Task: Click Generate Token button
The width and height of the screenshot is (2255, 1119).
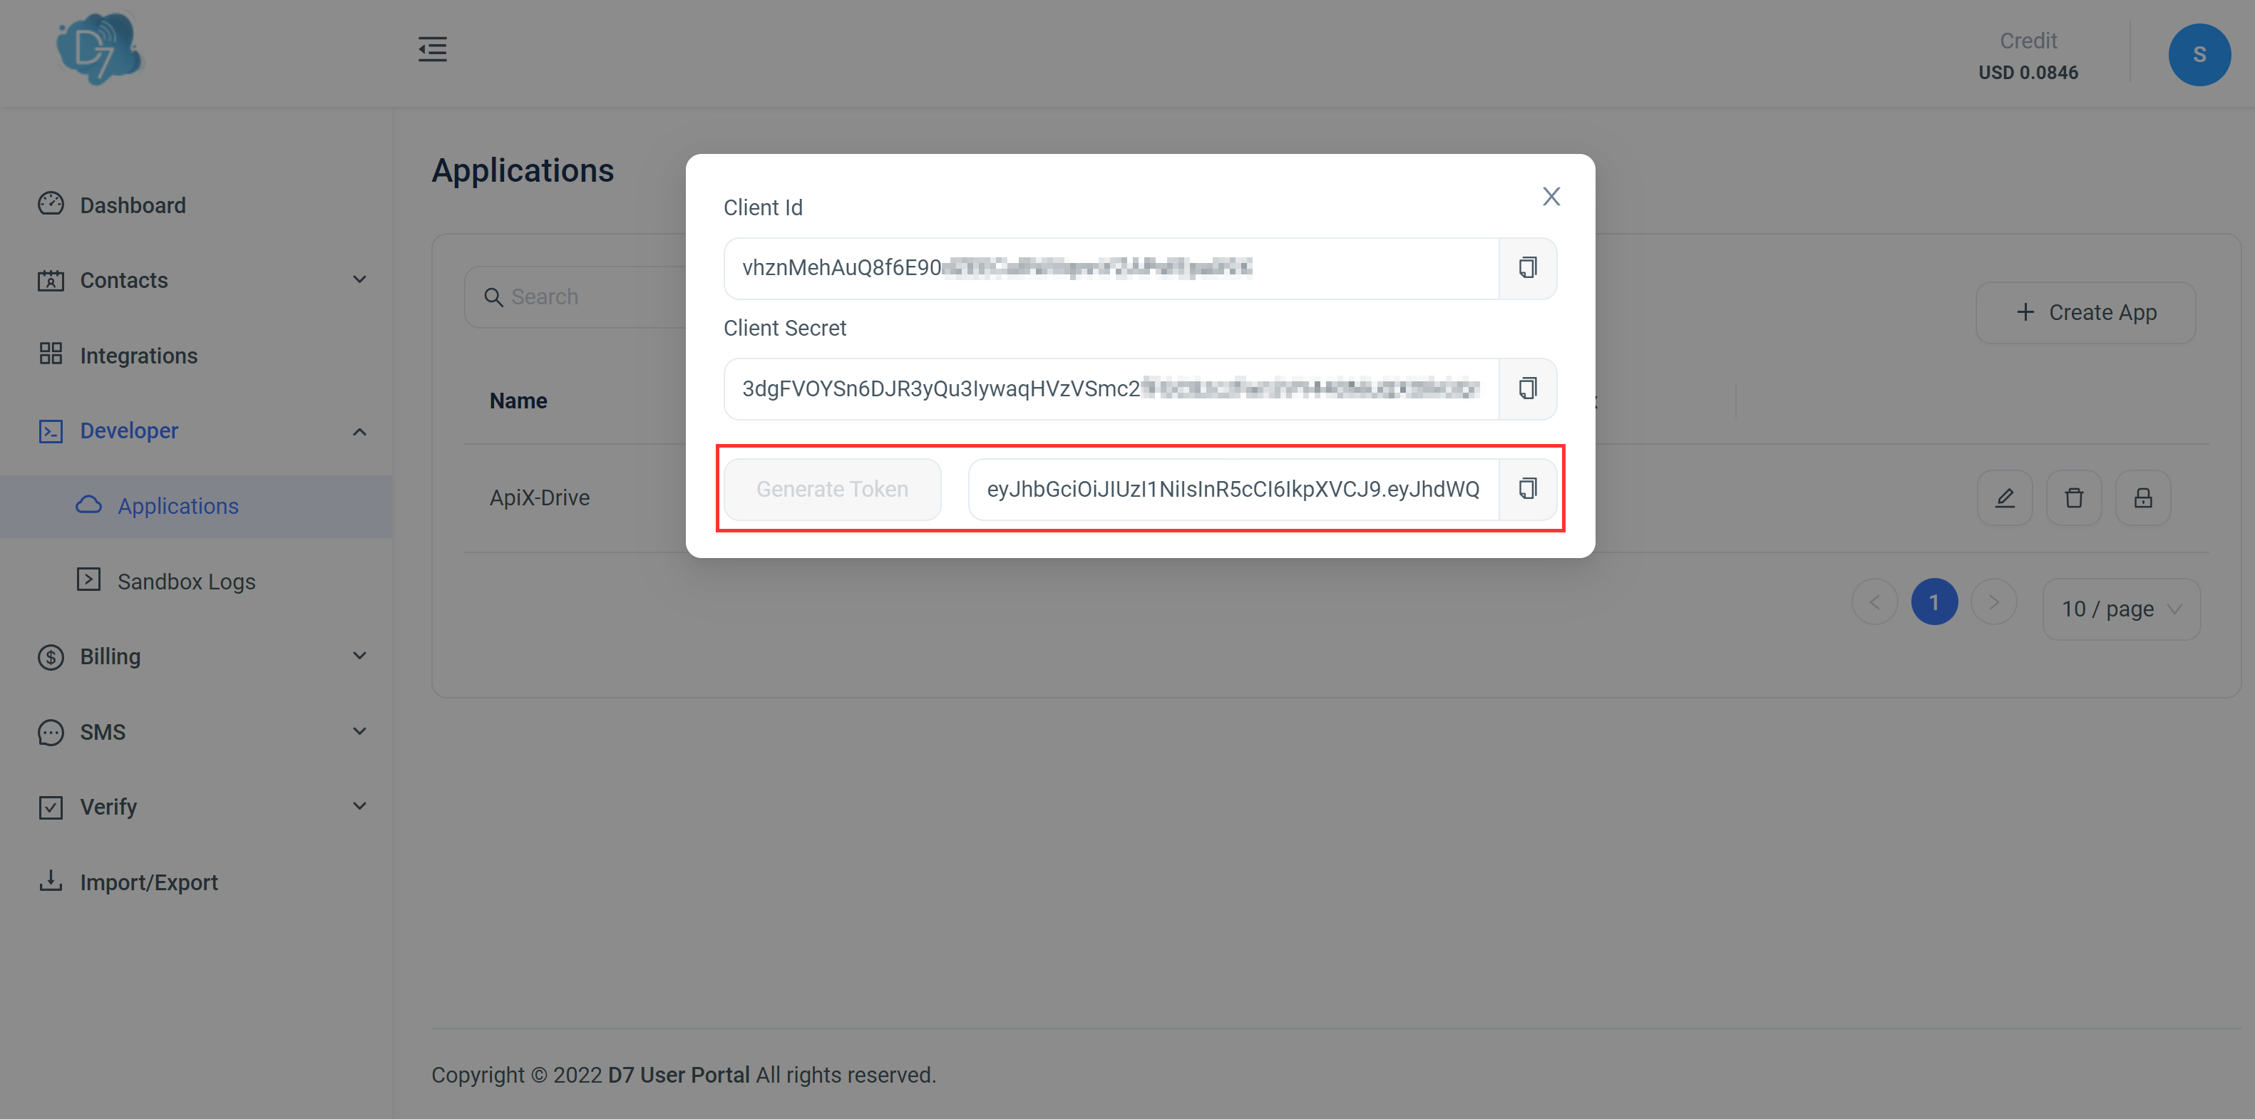Action: [x=831, y=488]
